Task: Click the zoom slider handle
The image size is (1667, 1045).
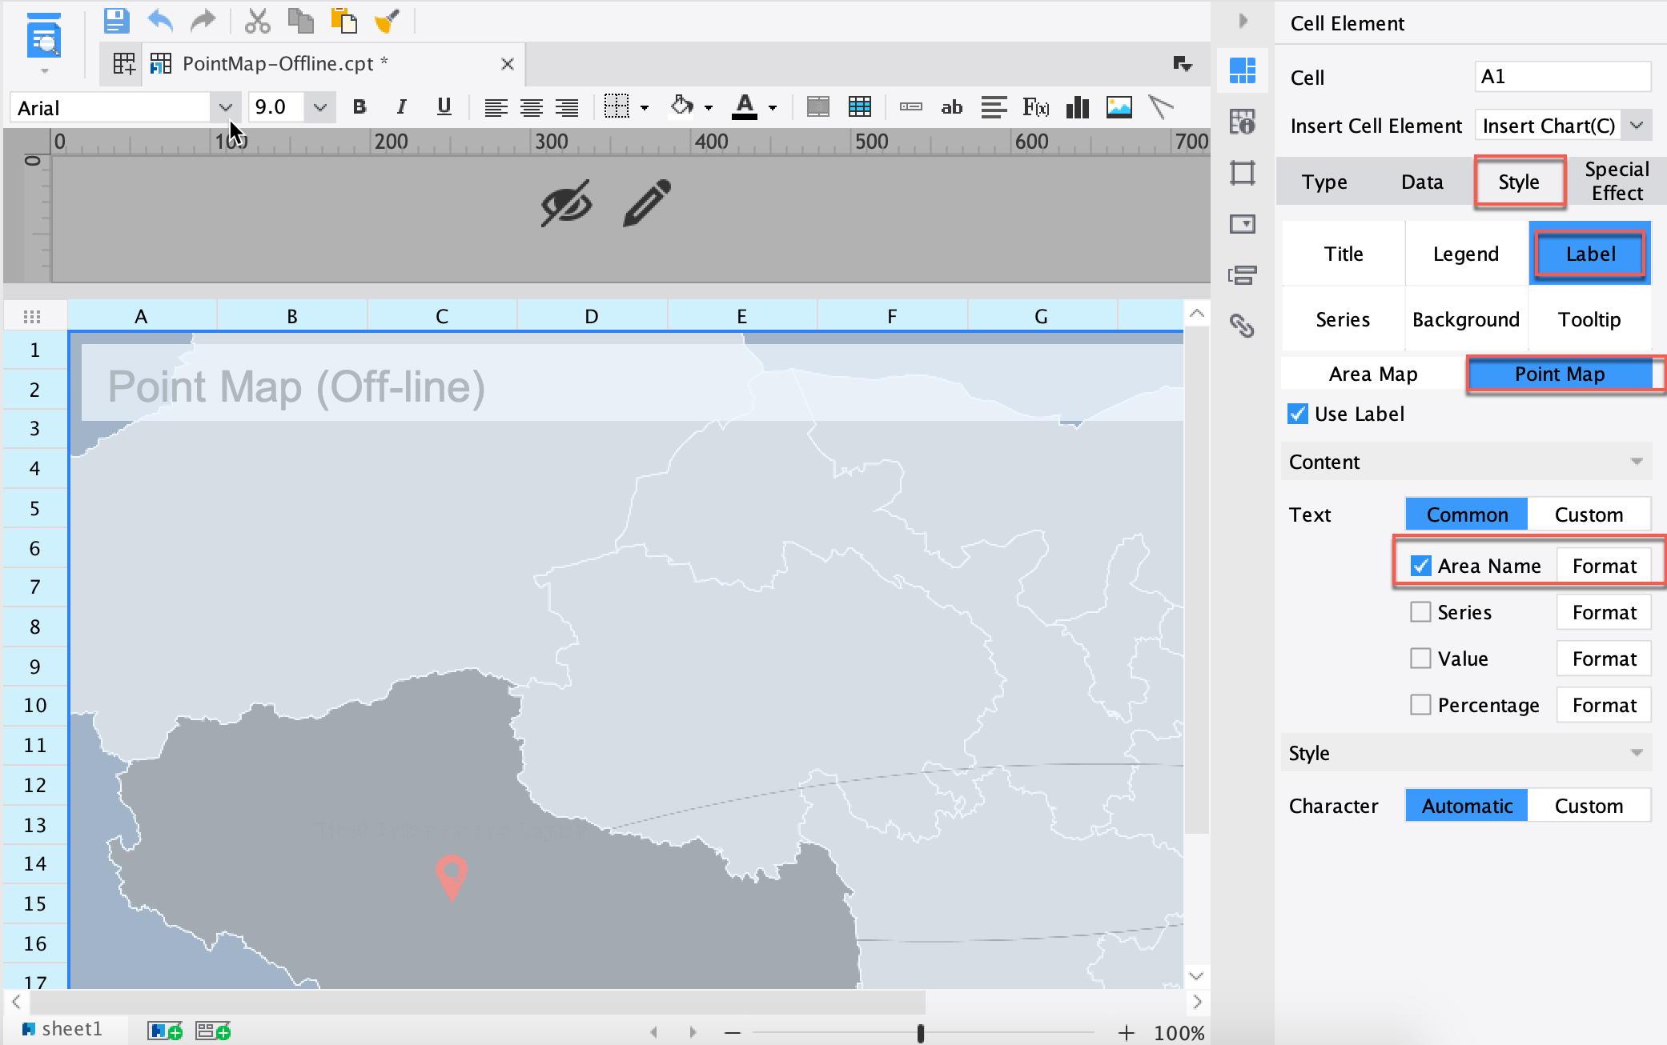Action: pos(921,1033)
